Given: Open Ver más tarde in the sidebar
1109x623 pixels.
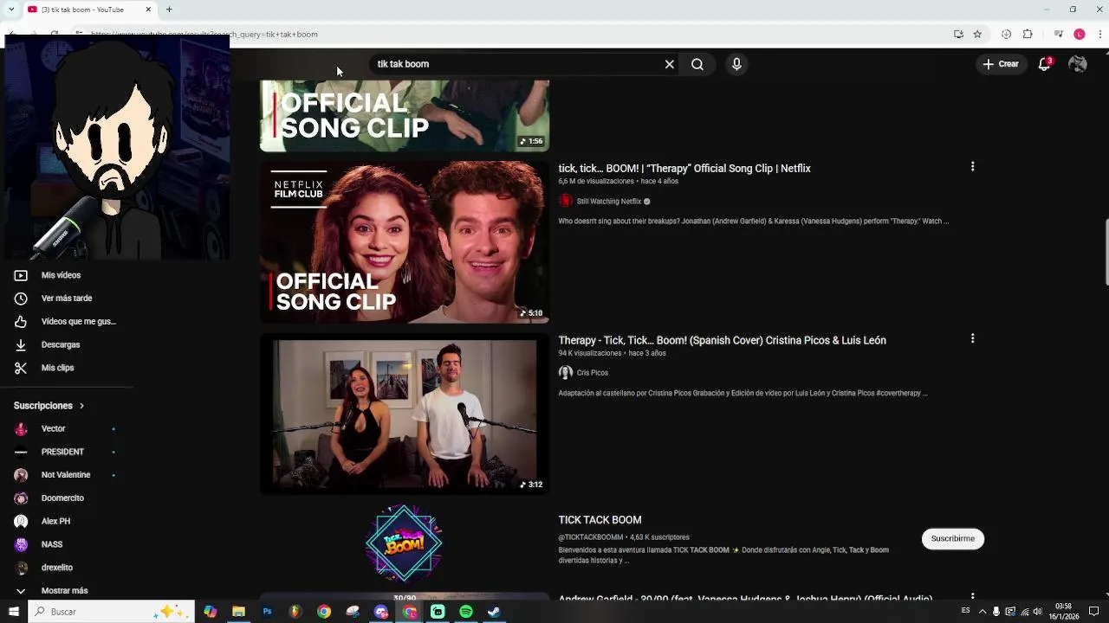Looking at the screenshot, I should point(66,299).
